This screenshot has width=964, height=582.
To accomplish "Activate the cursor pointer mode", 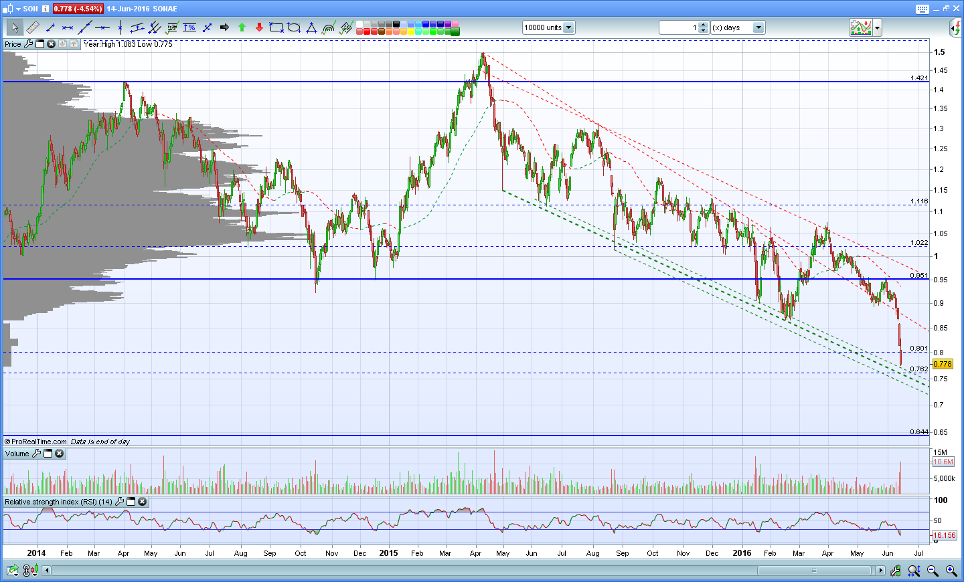I will [15, 27].
